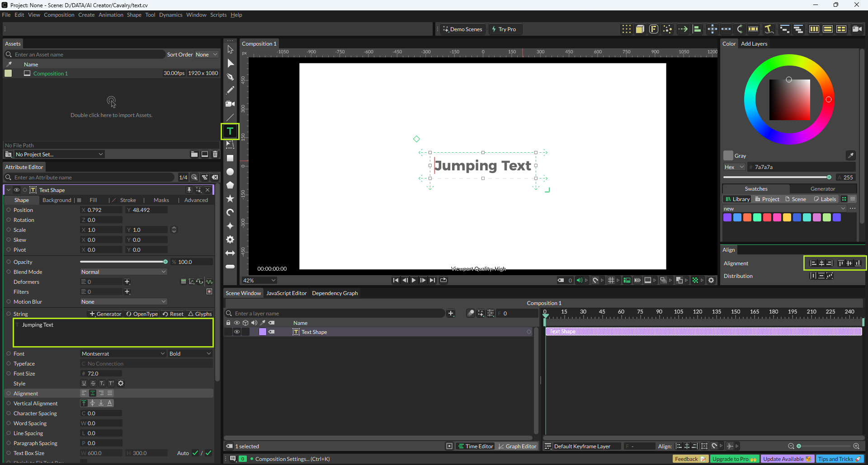
Task: Open the Blend Mode dropdown
Action: [123, 272]
